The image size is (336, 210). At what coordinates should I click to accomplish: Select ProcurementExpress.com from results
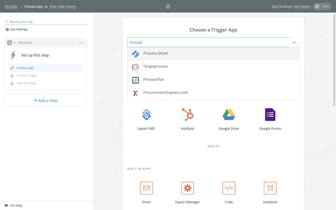pyautogui.click(x=213, y=93)
